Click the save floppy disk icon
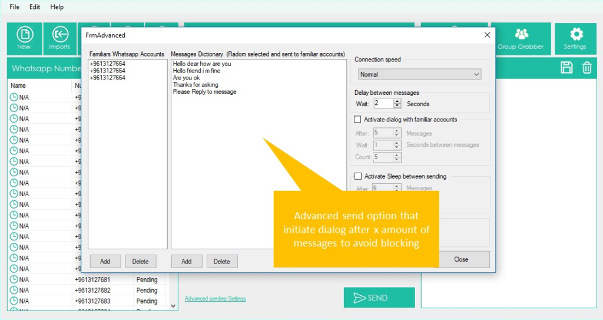 pyautogui.click(x=566, y=67)
